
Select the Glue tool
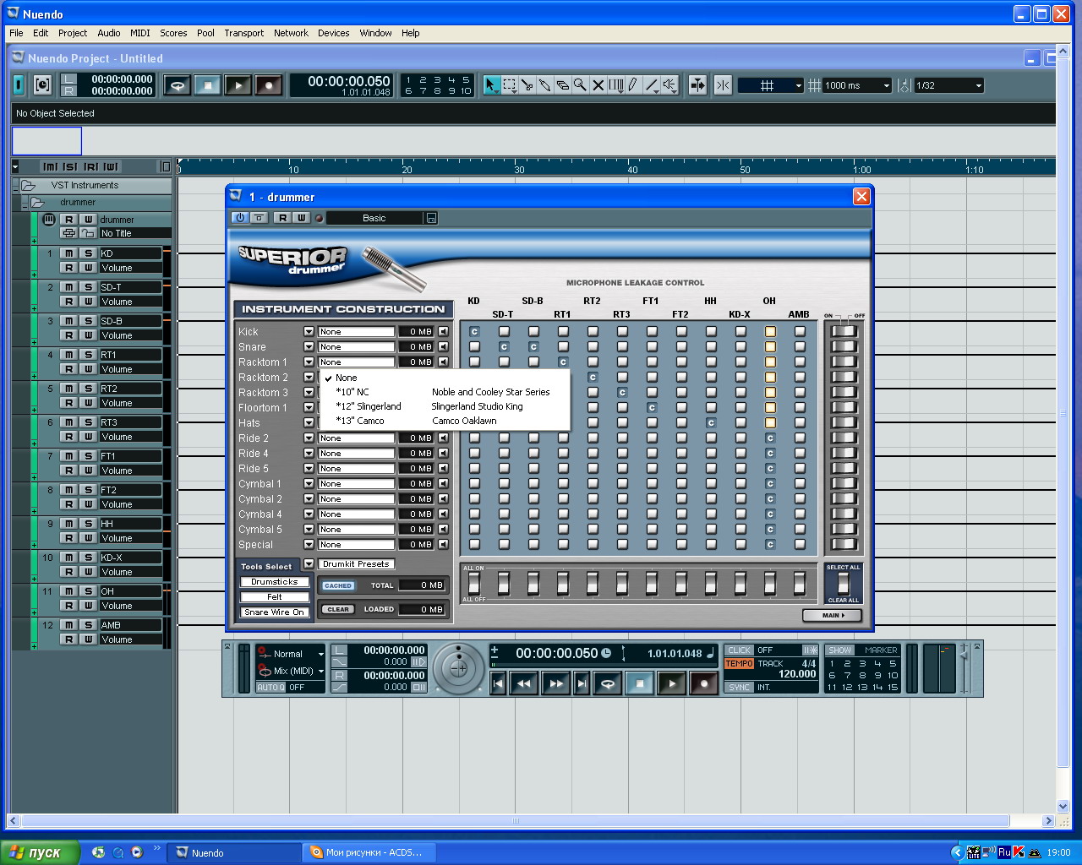click(x=545, y=85)
